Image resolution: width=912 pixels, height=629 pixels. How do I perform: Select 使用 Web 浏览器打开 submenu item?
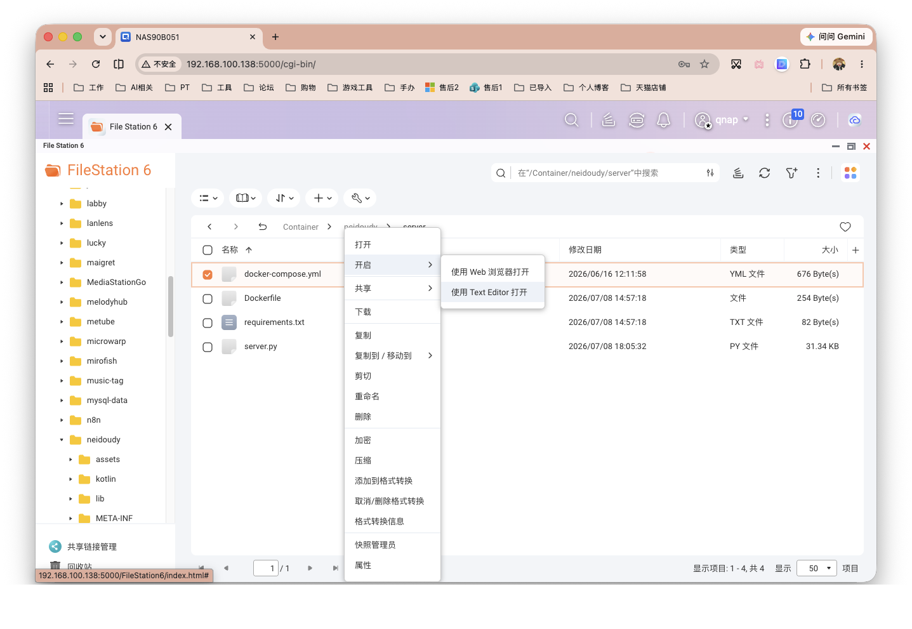(x=492, y=272)
